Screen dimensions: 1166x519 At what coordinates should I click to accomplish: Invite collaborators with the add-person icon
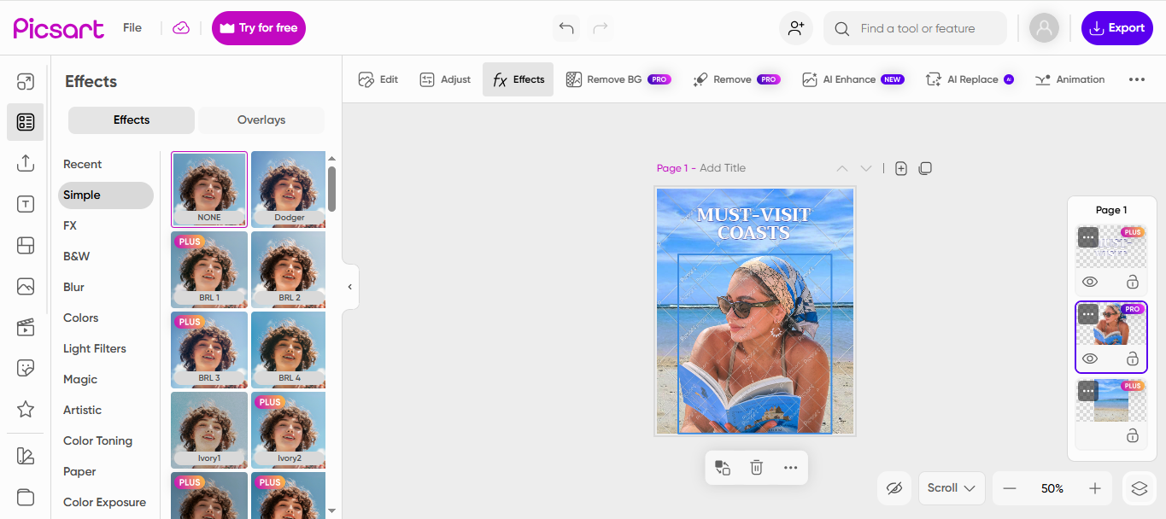[796, 28]
